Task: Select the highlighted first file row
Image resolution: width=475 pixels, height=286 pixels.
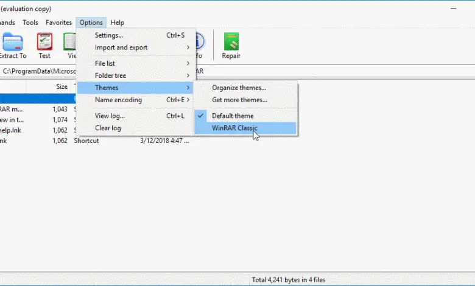Action: pos(38,99)
